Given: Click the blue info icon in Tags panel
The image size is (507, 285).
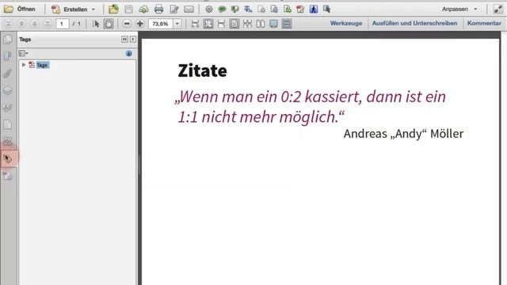Looking at the screenshot, I should click(x=128, y=53).
